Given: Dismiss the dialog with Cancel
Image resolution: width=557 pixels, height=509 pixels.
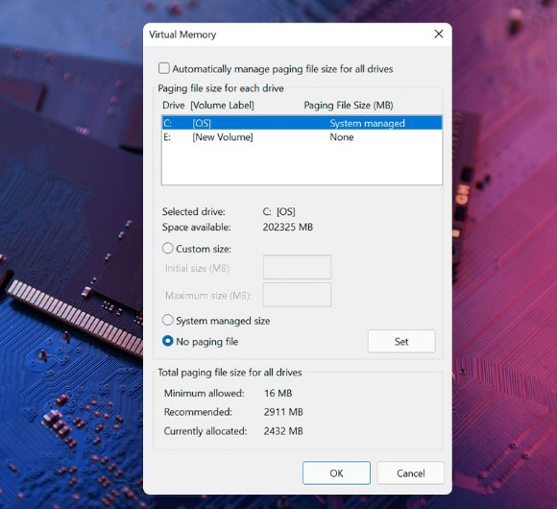Looking at the screenshot, I should click(411, 473).
